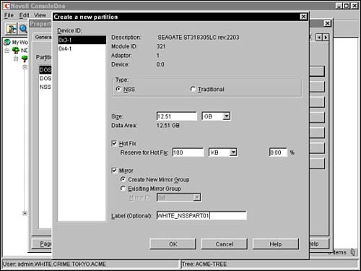Click the Size input field

point(177,116)
